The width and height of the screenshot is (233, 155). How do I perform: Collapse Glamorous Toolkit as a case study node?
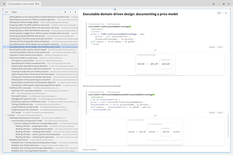8,58
